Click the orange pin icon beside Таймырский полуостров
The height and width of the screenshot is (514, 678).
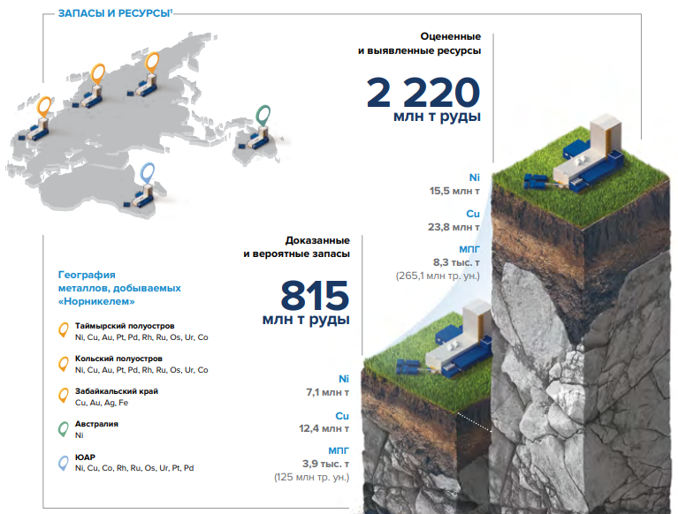[x=64, y=330]
